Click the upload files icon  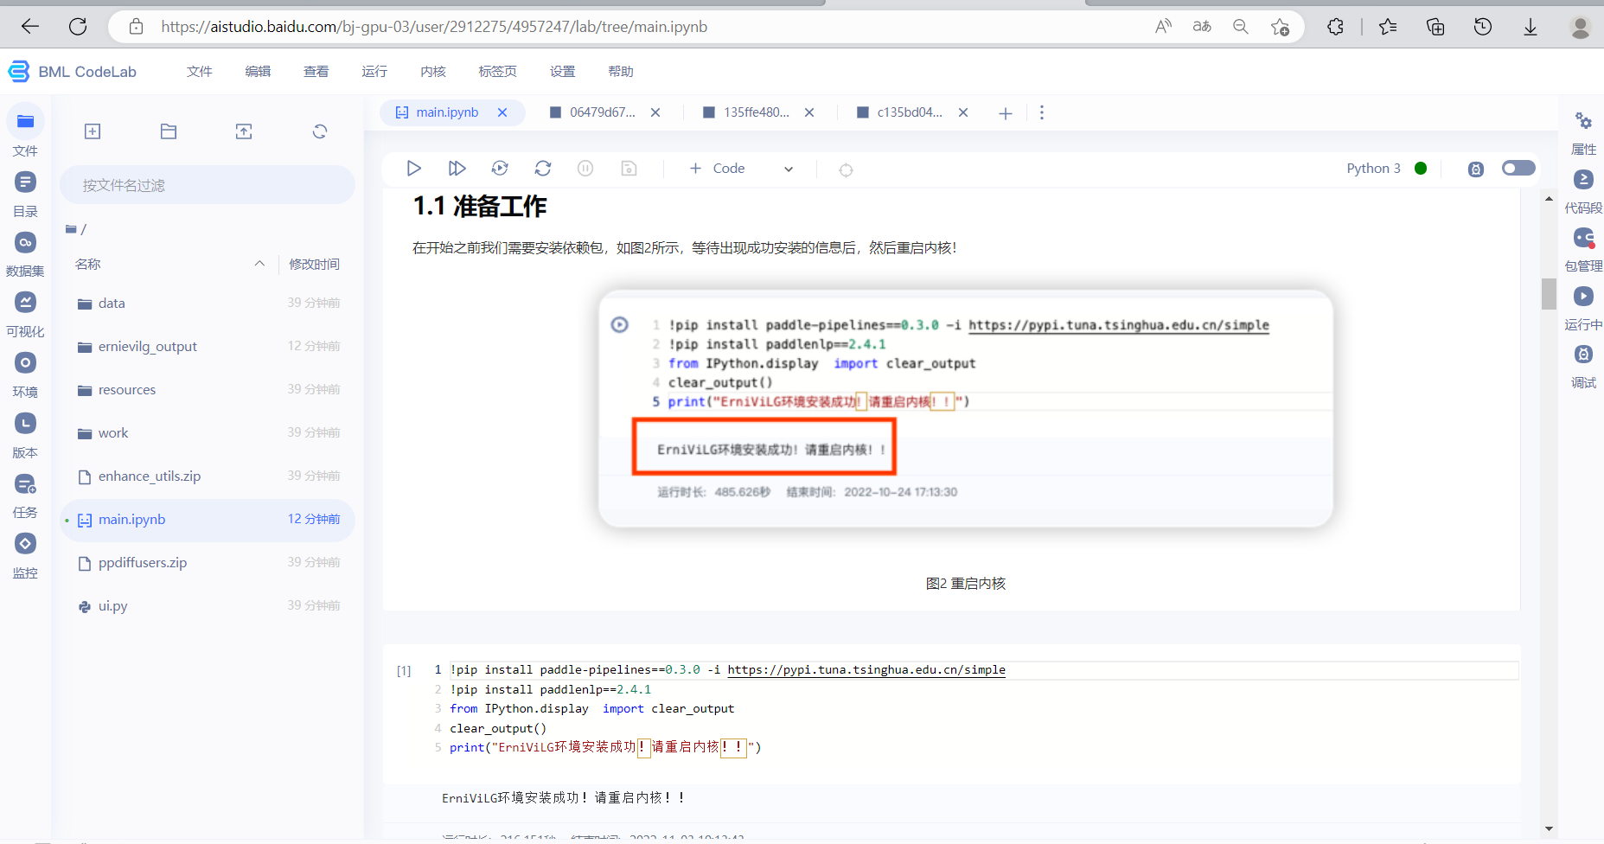pos(244,131)
